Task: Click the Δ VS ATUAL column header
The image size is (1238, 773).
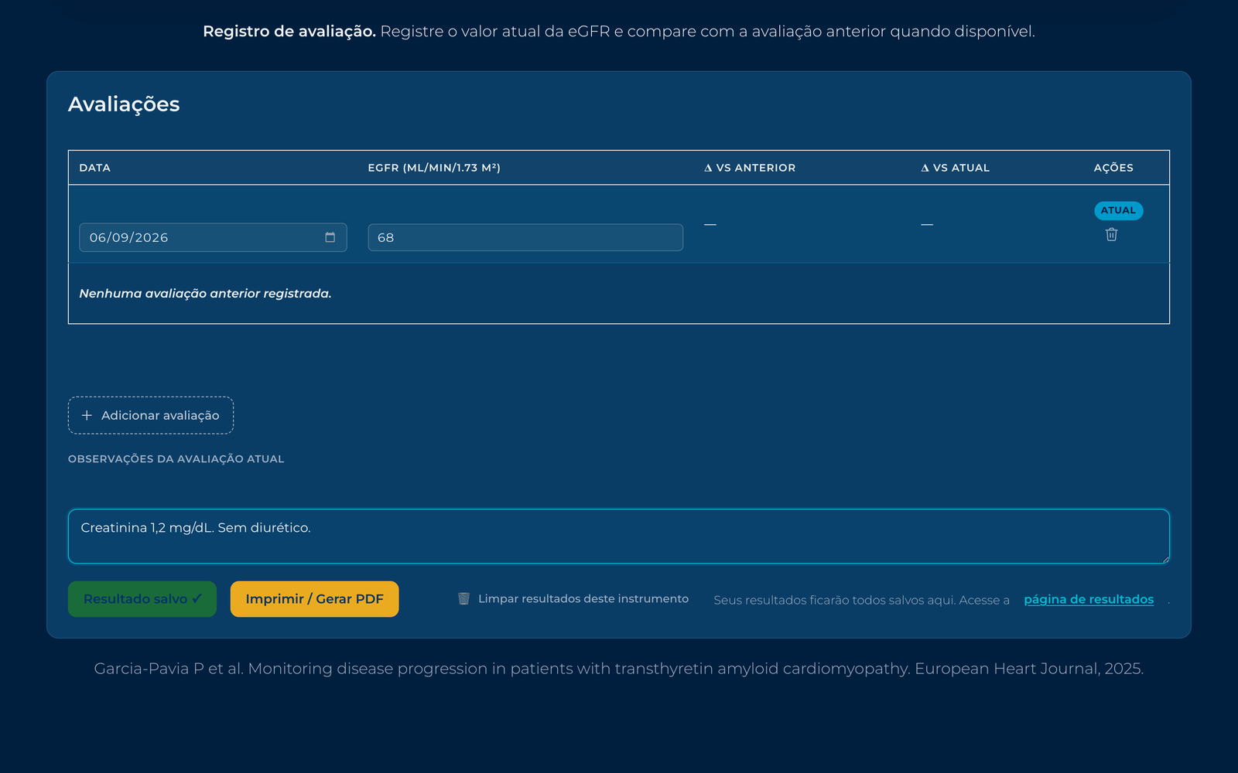Action: pos(955,168)
